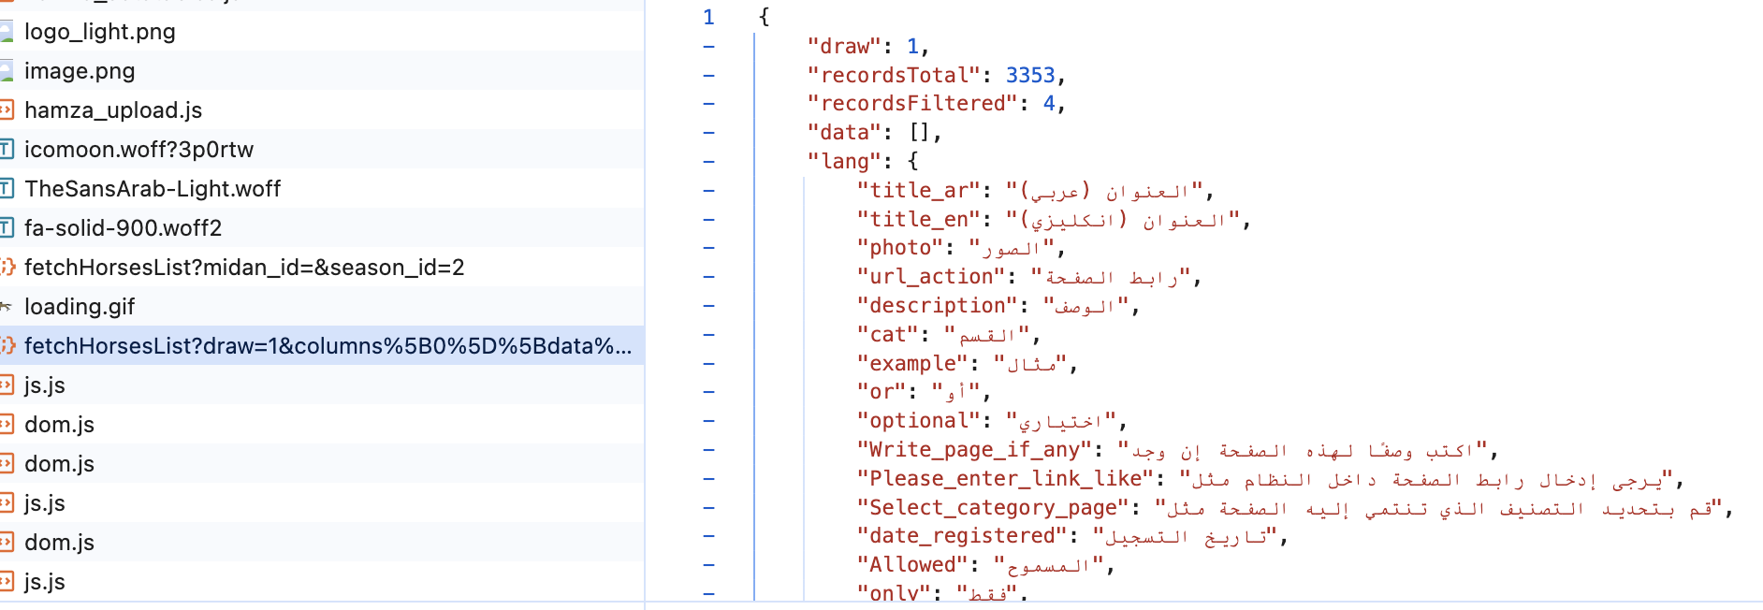
Task: Click the gutter dash beside the "data" line
Action: 708,133
